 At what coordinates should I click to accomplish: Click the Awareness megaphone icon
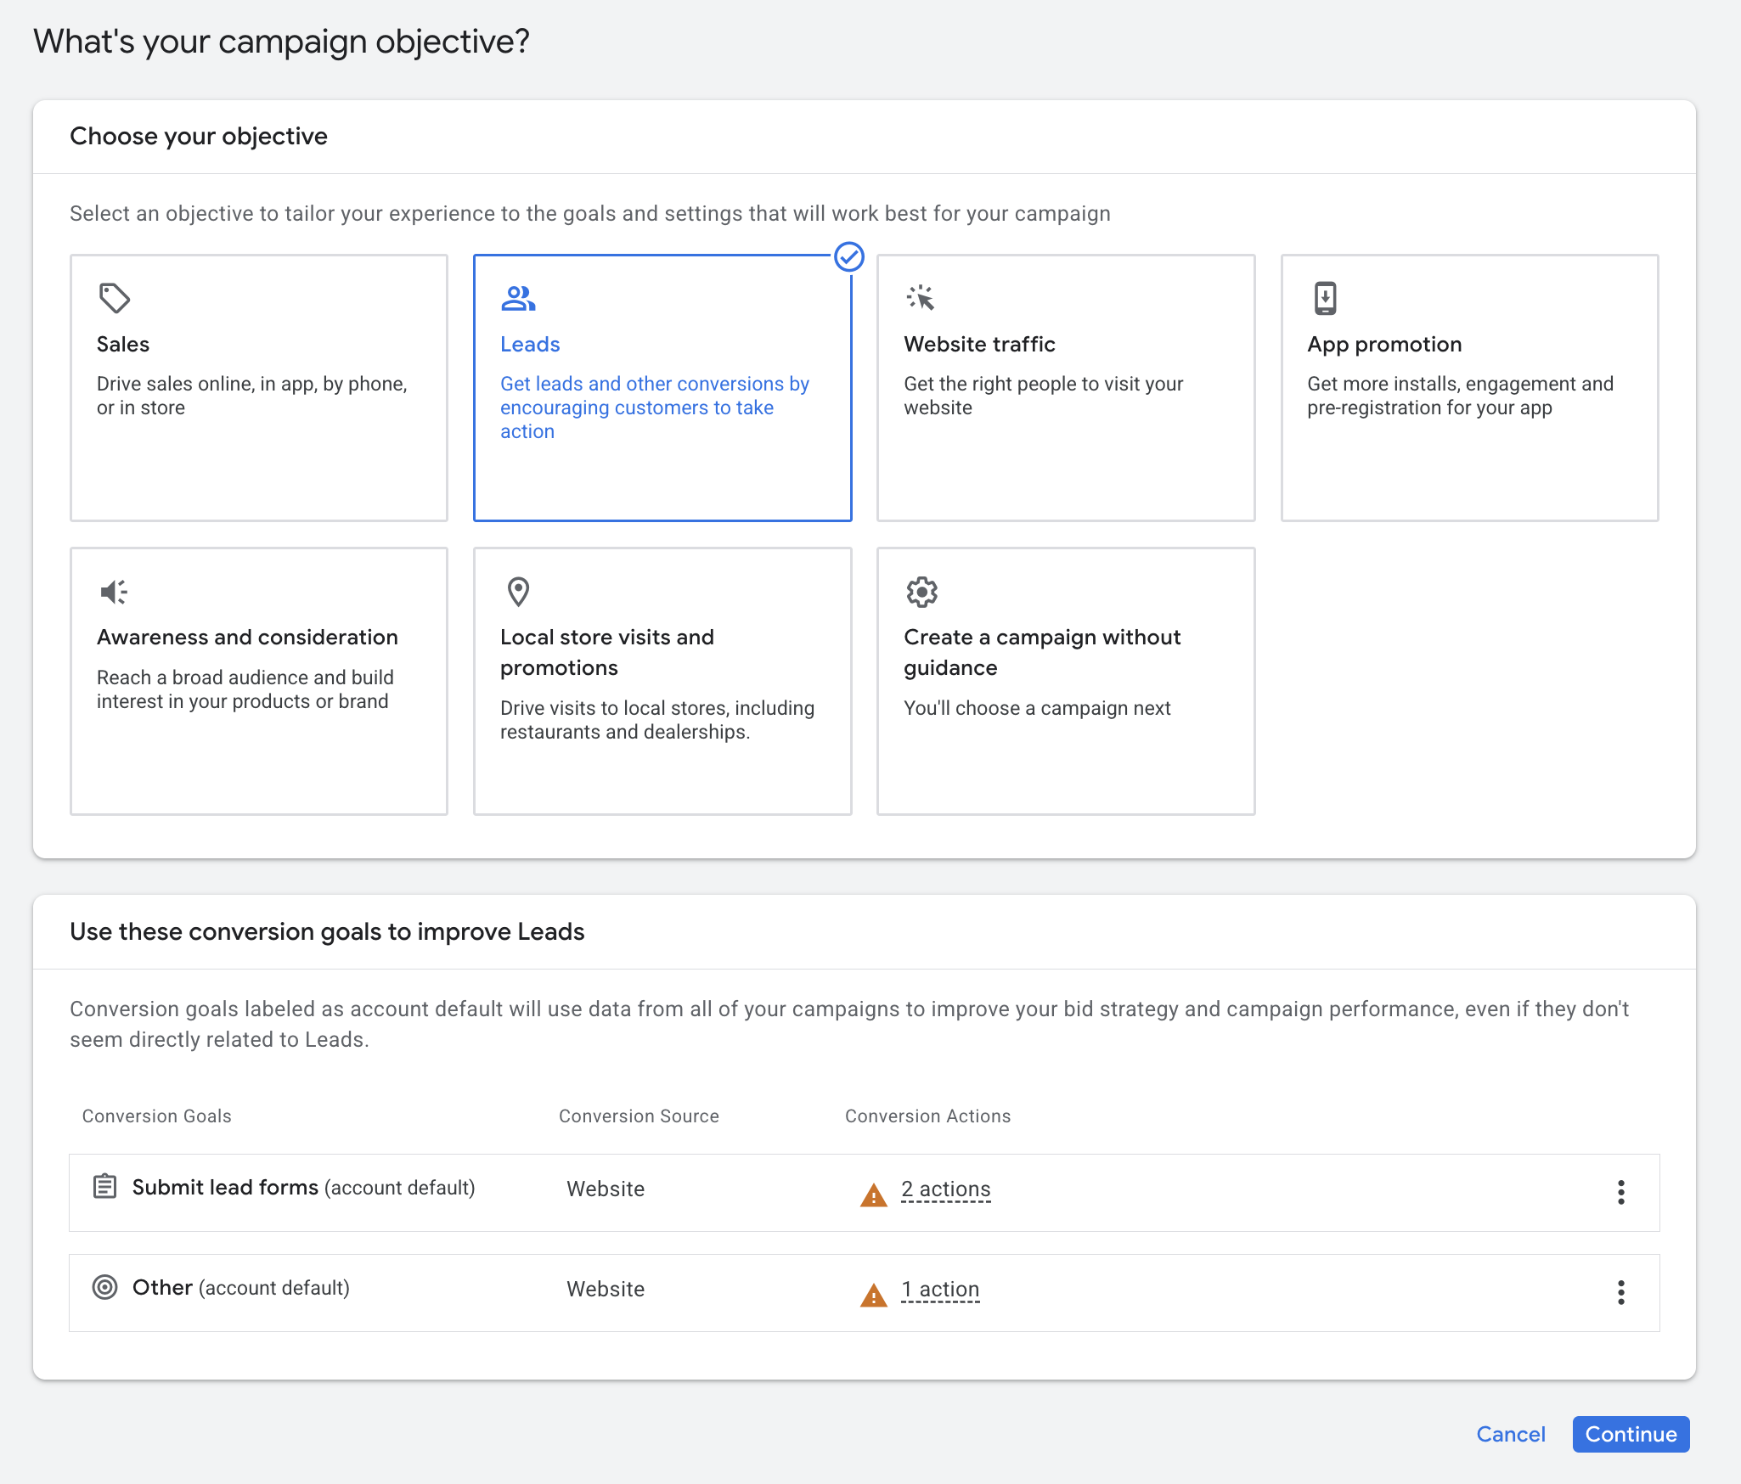[114, 592]
